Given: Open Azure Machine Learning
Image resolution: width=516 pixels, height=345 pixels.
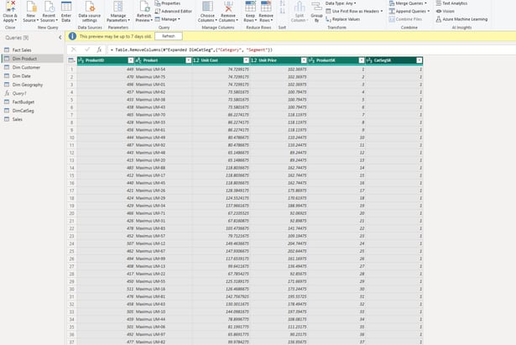Looking at the screenshot, I should pos(461,19).
